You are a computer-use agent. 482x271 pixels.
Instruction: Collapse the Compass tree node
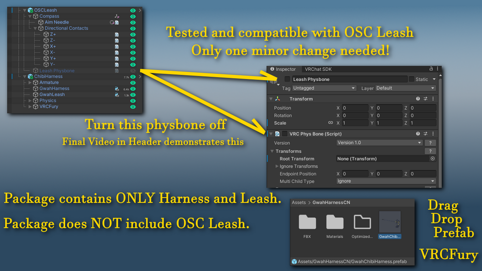30,16
